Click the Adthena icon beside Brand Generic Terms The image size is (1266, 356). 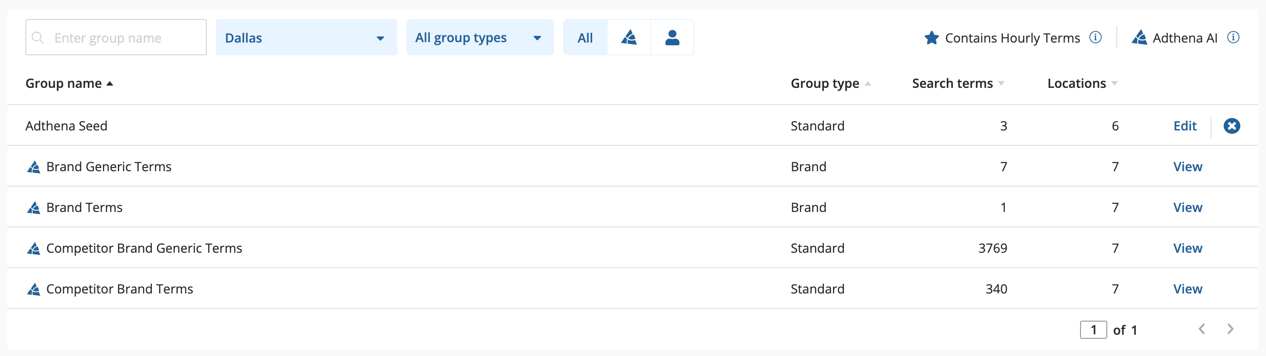click(x=34, y=167)
